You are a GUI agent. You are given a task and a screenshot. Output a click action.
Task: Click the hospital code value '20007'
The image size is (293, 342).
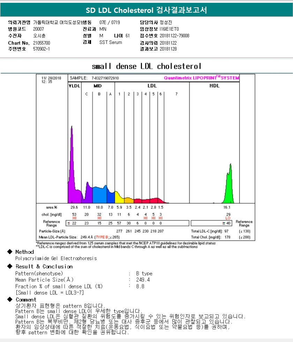coord(38,29)
